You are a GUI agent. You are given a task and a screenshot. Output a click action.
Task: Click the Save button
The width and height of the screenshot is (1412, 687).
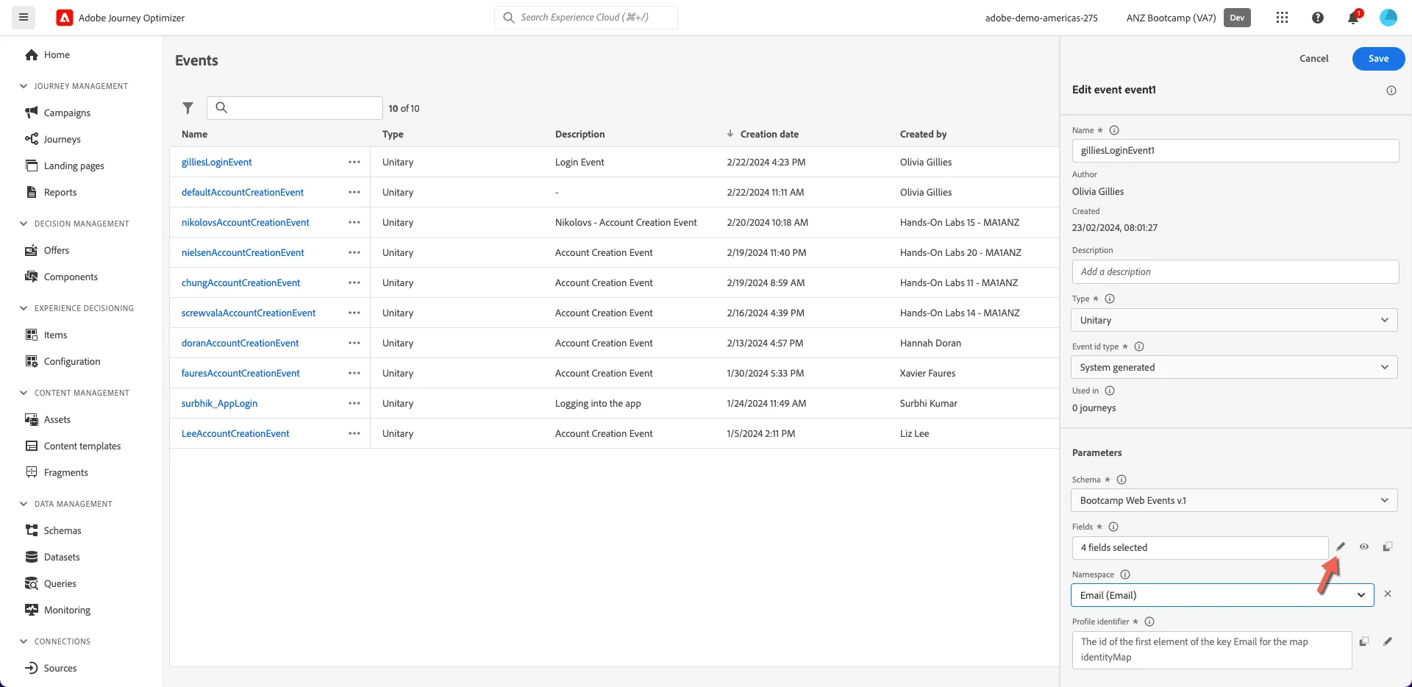(x=1378, y=59)
